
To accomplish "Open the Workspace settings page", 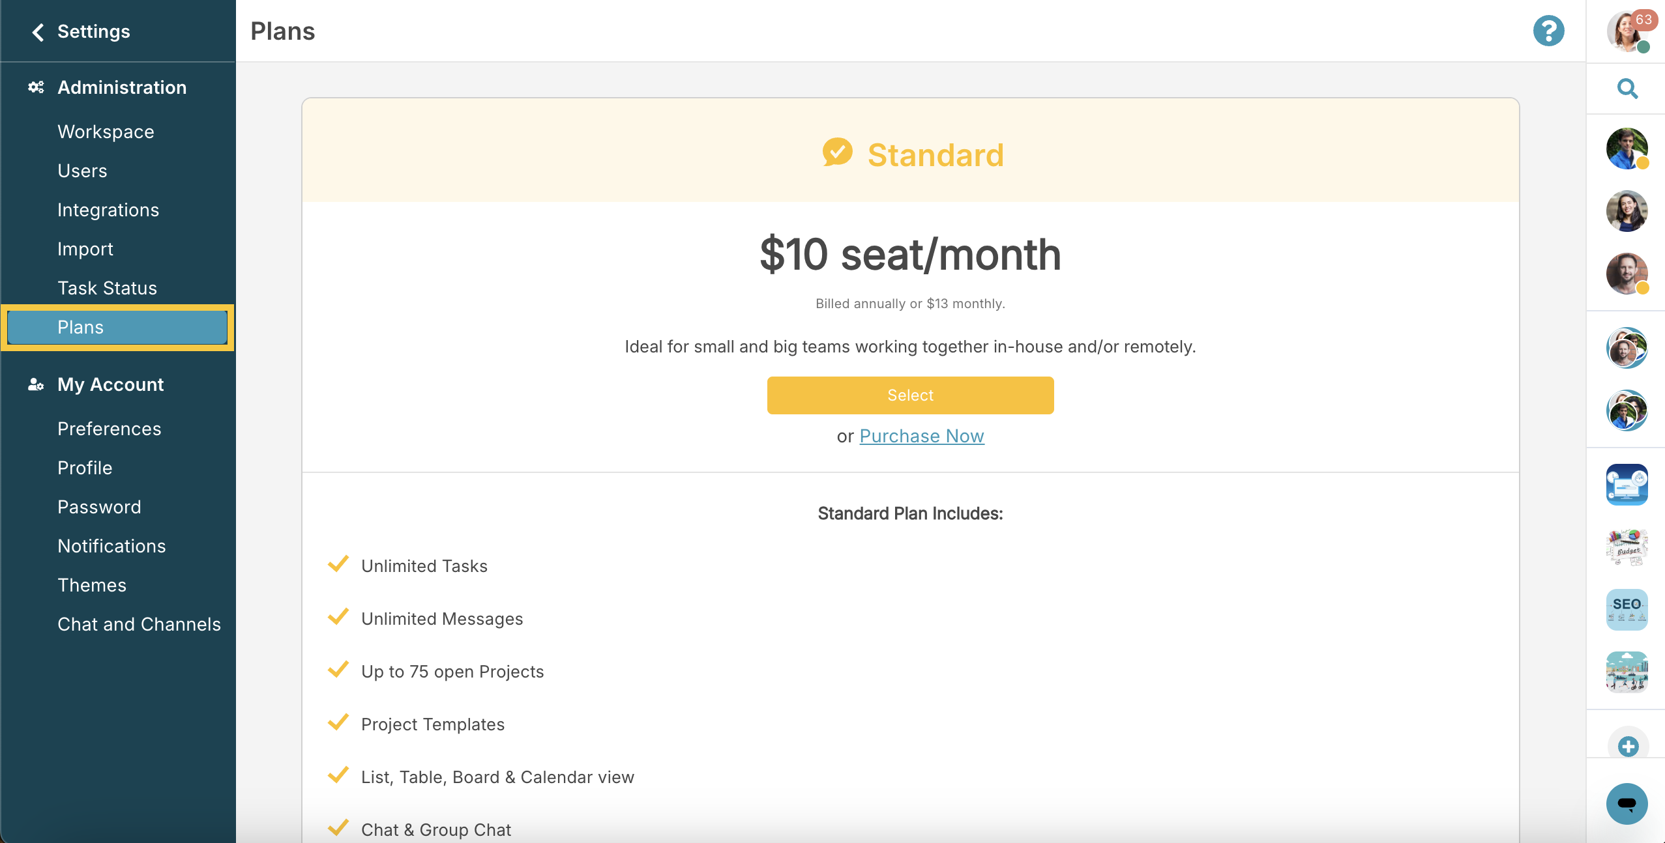I will [106, 132].
